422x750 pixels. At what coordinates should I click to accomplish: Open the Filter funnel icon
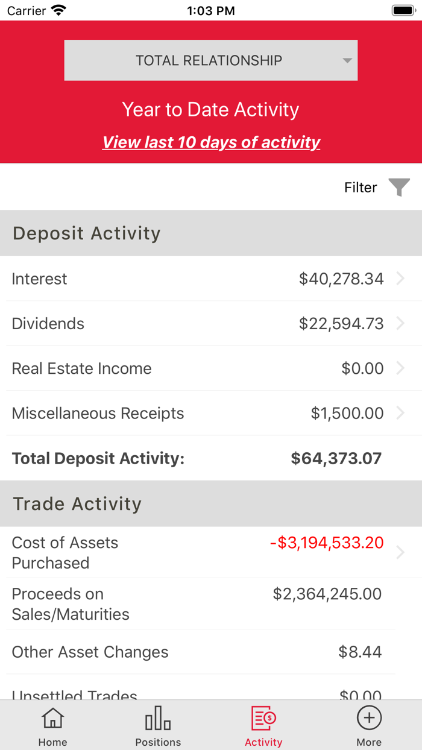[x=399, y=187]
